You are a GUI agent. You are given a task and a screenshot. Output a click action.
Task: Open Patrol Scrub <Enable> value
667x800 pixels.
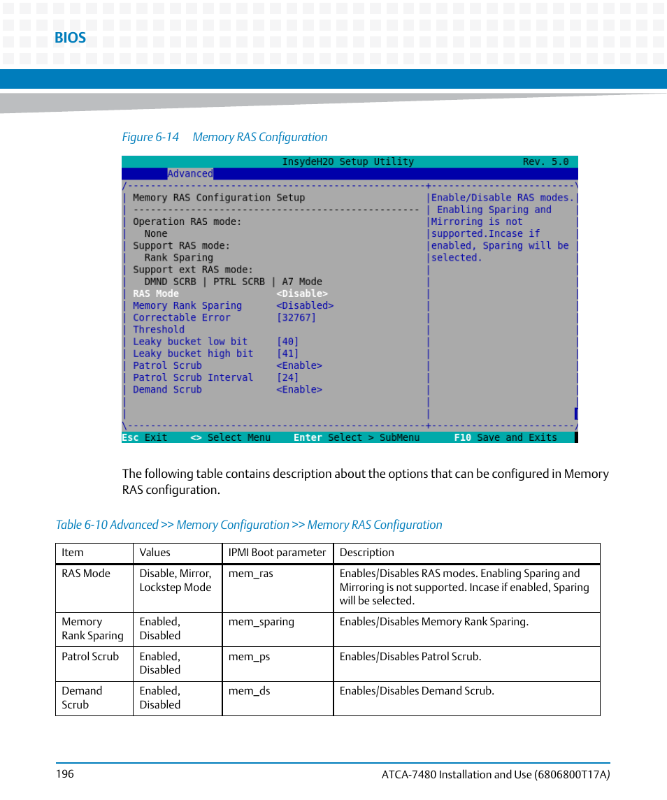(x=299, y=365)
